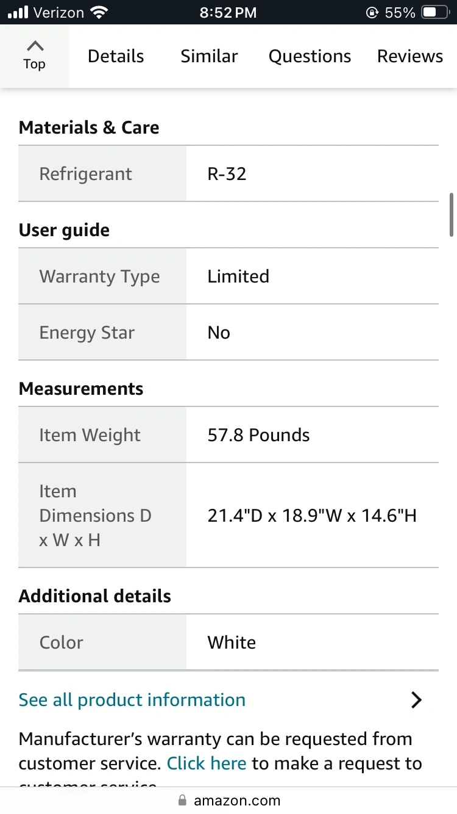Switch to the Similar tab
Image resolution: width=457 pixels, height=814 pixels.
209,56
